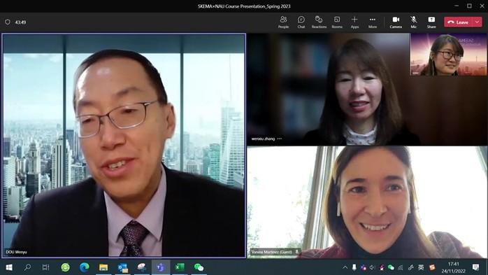Image resolution: width=488 pixels, height=275 pixels.
Task: Open WeChat from the taskbar
Action: pos(199,267)
